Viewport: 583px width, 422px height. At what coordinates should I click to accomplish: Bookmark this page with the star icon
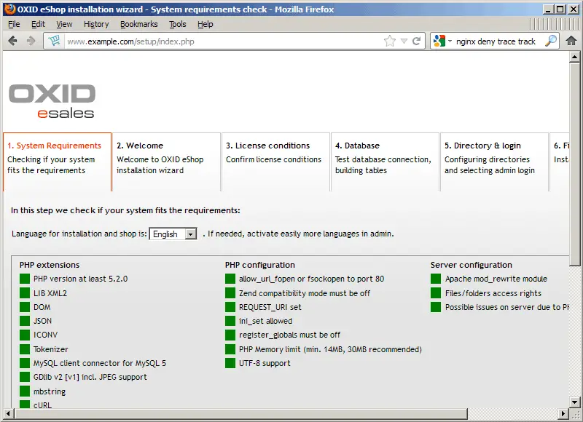tap(390, 41)
